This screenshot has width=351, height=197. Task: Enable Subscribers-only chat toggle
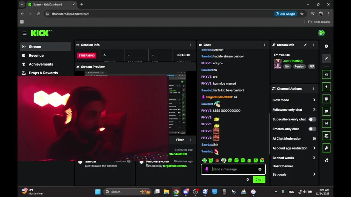[x=312, y=119]
